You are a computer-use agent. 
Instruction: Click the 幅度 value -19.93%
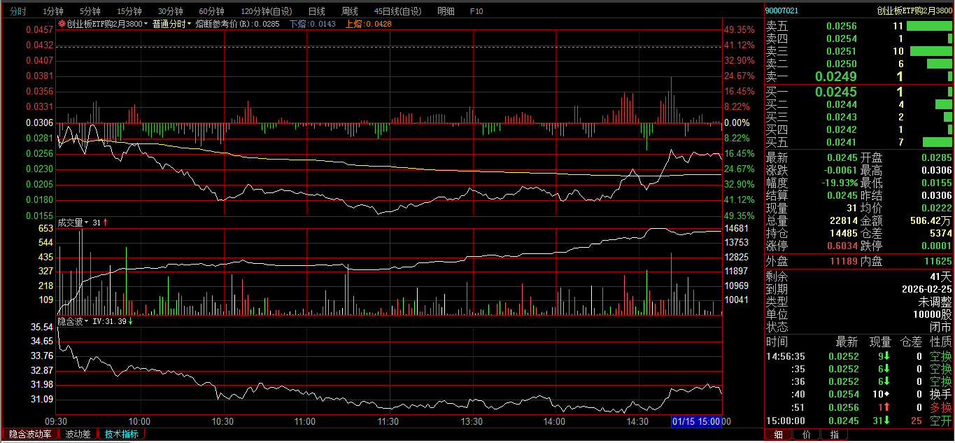pyautogui.click(x=840, y=183)
